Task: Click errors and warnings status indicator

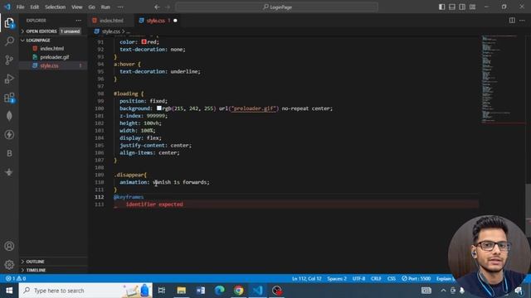Action: [x=16, y=279]
